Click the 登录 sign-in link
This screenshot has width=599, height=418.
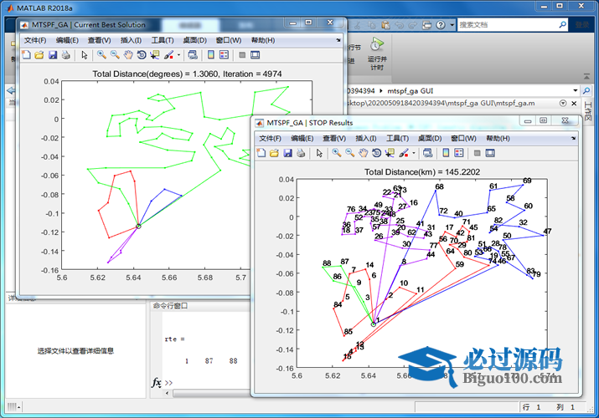coord(581,25)
